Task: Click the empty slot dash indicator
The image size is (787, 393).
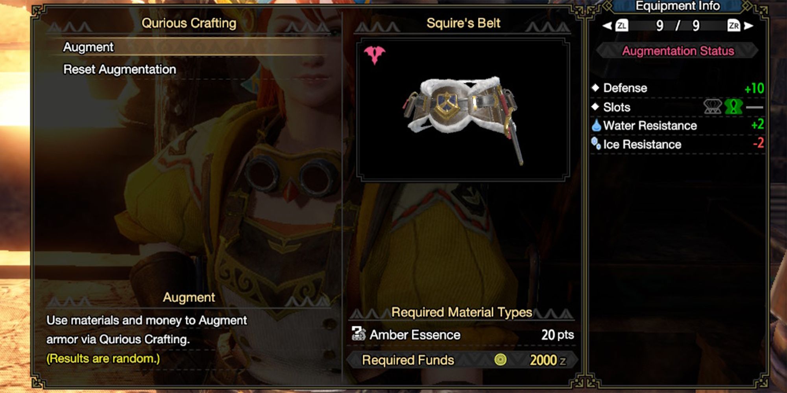Action: coord(754,107)
